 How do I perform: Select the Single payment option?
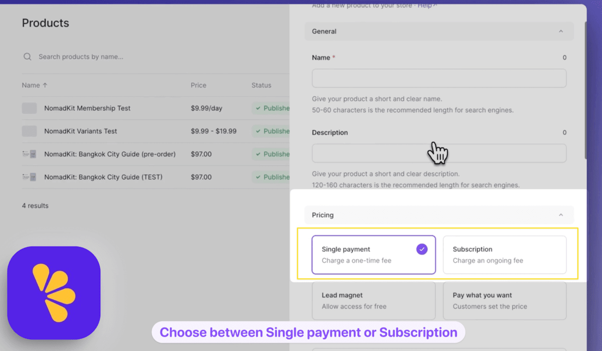pos(373,255)
